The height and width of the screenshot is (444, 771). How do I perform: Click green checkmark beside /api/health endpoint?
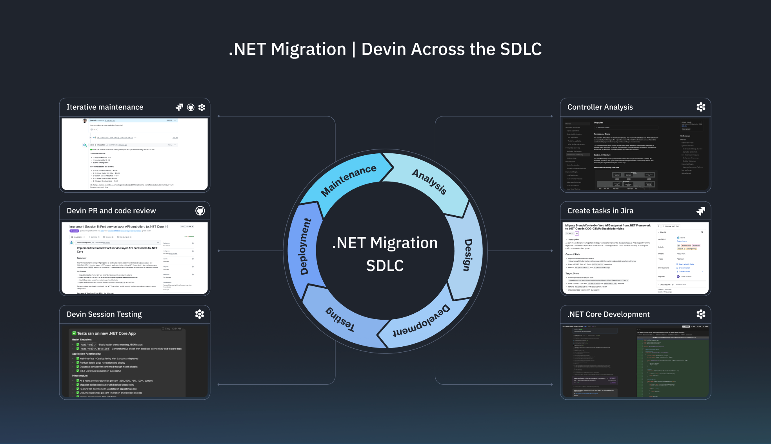tap(78, 345)
